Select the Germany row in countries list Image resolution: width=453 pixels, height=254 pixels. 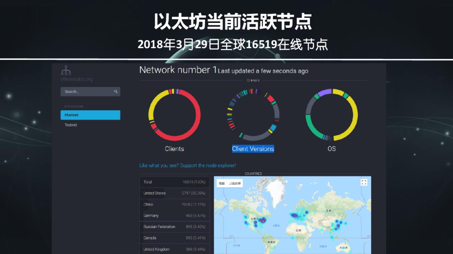(175, 216)
